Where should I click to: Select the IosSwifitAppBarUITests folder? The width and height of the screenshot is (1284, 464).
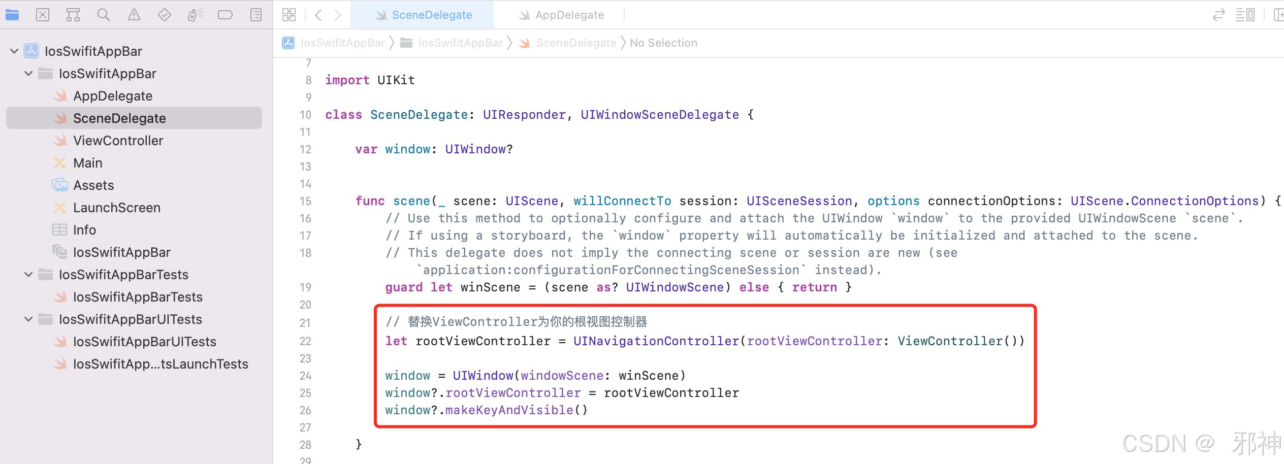(134, 319)
